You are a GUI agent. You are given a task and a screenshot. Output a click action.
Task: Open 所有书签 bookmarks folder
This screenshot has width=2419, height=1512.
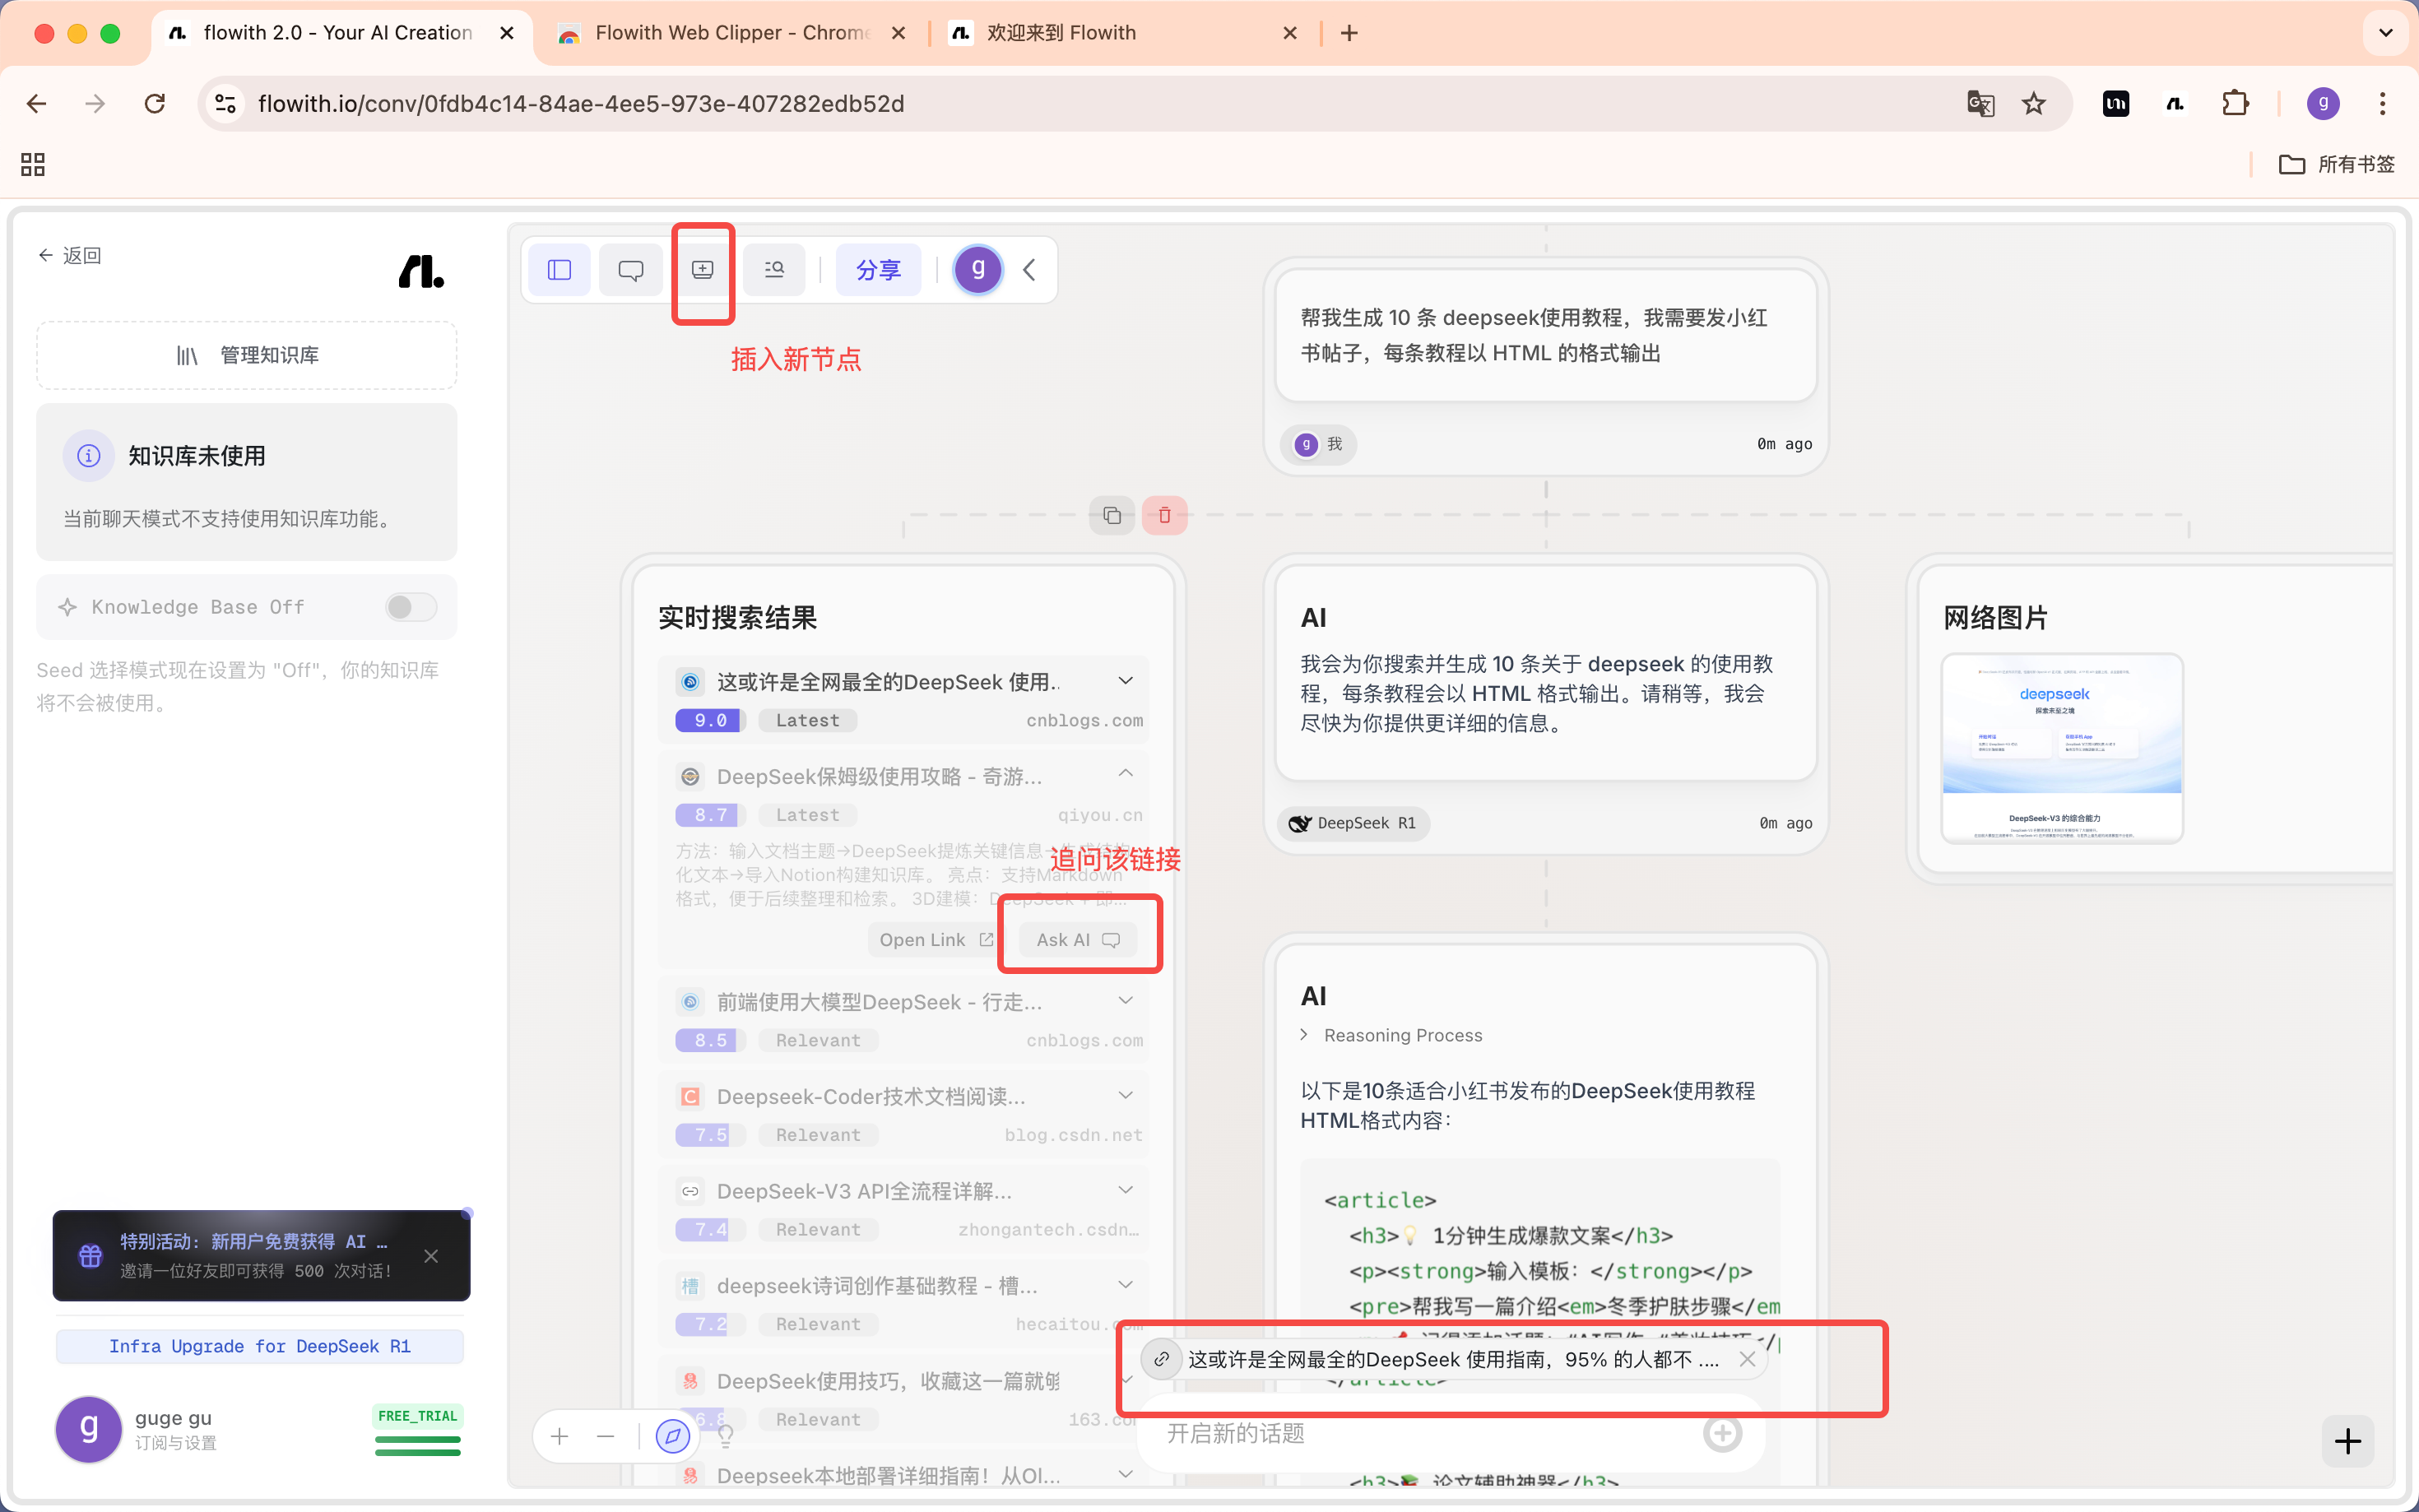pos(2336,164)
